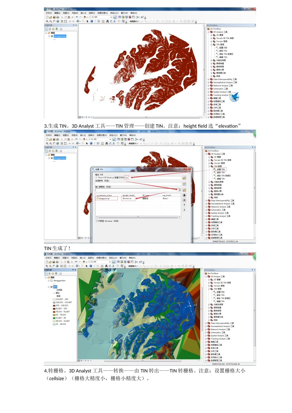Viewport: 292px width, 413px height.
Task: Browse input feature class folder in 创建 TIN dialog
Action: (184, 190)
